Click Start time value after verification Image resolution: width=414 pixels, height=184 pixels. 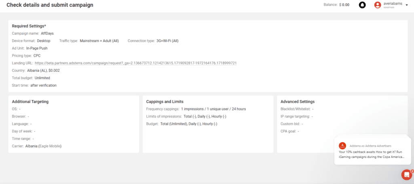point(43,86)
